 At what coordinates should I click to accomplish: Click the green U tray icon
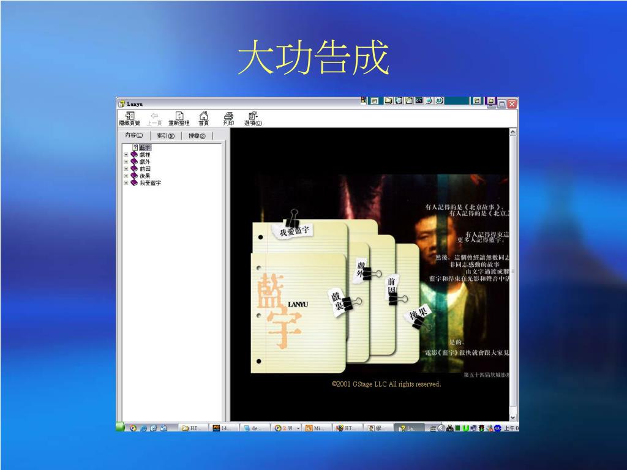click(x=465, y=428)
